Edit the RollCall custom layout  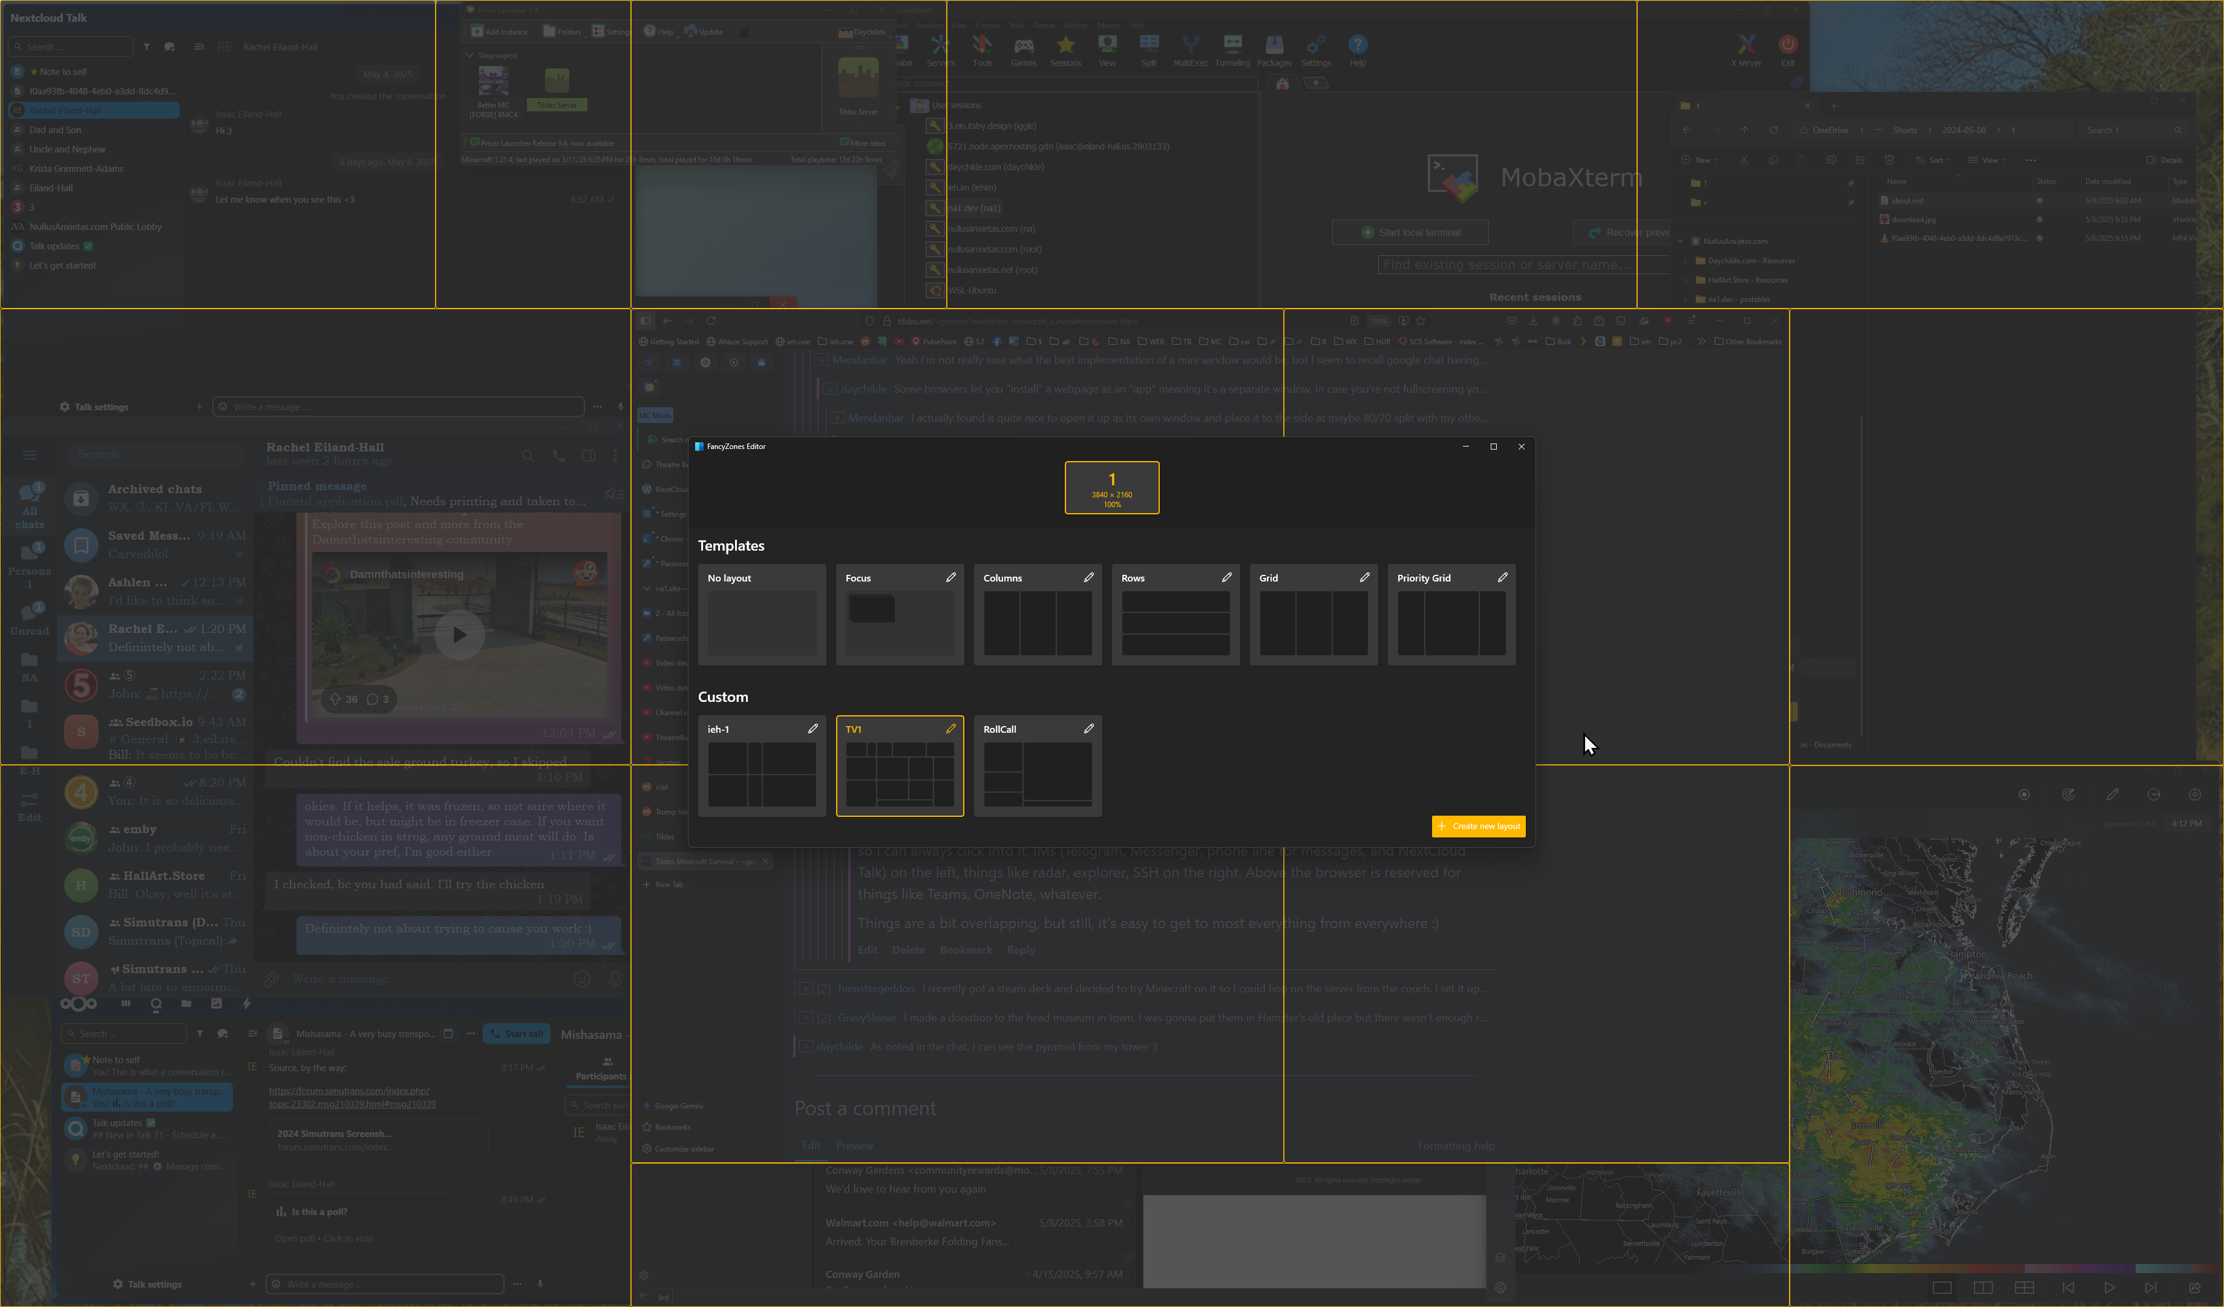click(x=1088, y=728)
